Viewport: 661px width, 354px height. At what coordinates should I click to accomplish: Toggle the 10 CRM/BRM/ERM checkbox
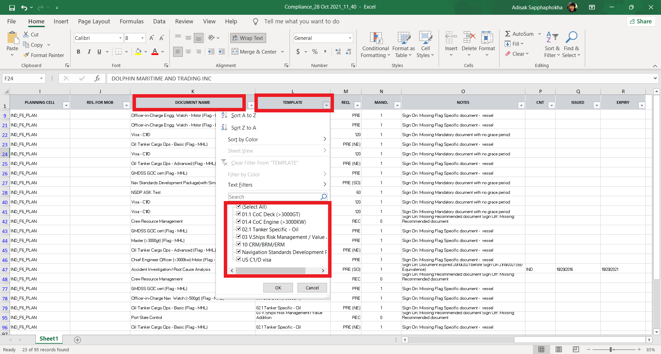pos(239,244)
